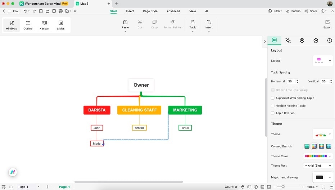This screenshot has width=335, height=190.
Task: Print the mind map
Action: (x=61, y=11)
